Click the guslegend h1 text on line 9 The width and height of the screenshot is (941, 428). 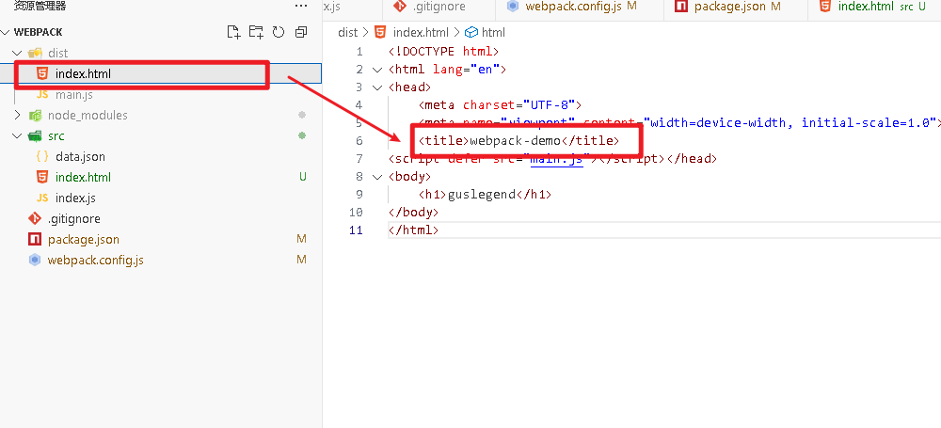click(x=482, y=195)
